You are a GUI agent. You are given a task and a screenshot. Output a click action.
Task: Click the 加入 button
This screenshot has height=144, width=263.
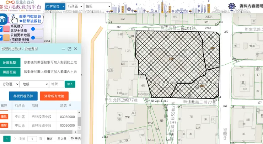tap(70, 84)
